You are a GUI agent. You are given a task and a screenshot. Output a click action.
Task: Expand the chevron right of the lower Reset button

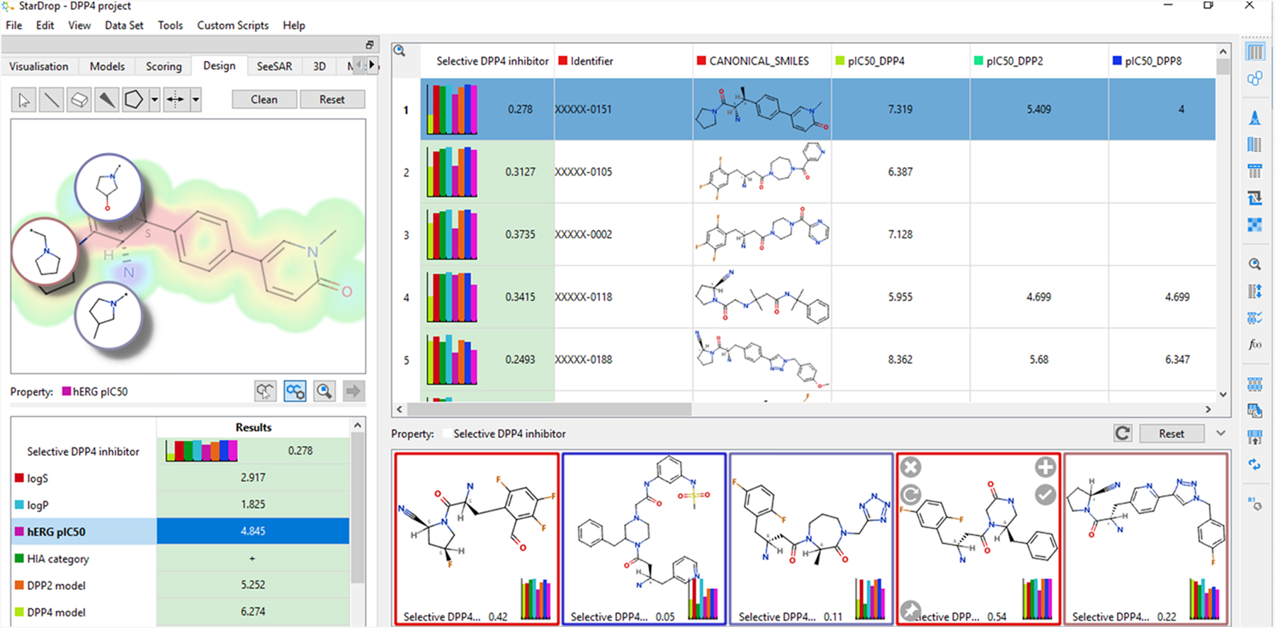(x=1220, y=433)
